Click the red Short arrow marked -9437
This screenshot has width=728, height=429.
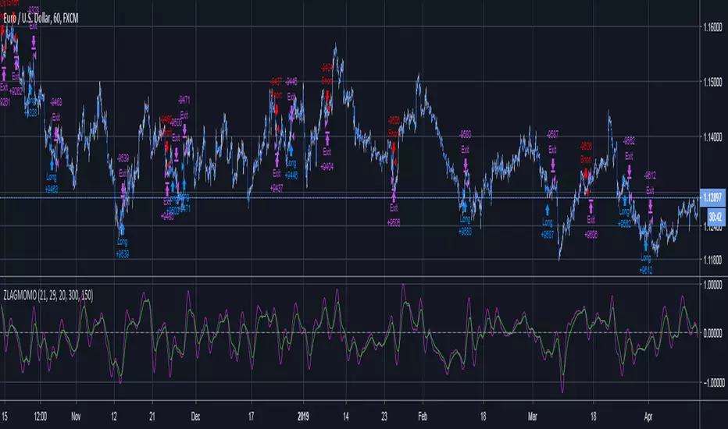point(277,110)
